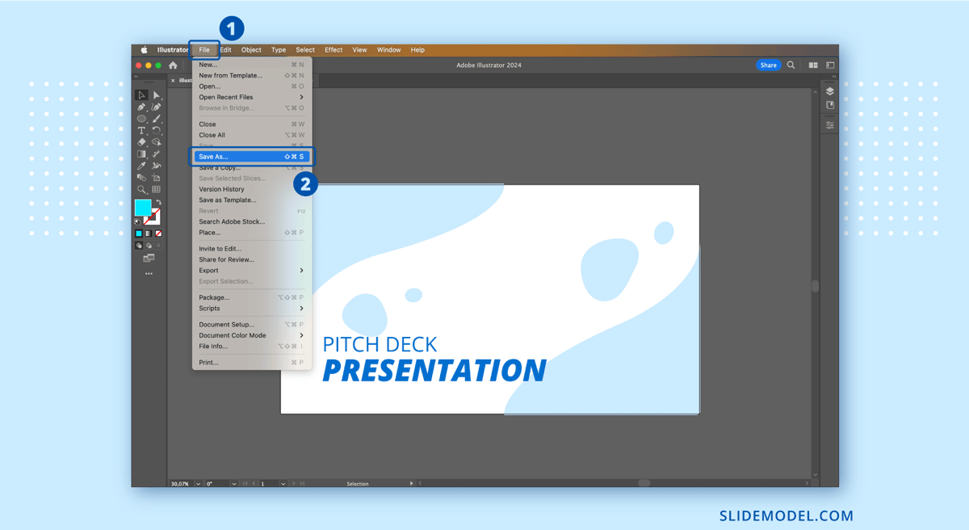Open the zoom level dropdown
Screen dimensions: 969x530
(198, 483)
